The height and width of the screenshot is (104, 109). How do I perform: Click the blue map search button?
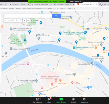[x=56, y=16]
